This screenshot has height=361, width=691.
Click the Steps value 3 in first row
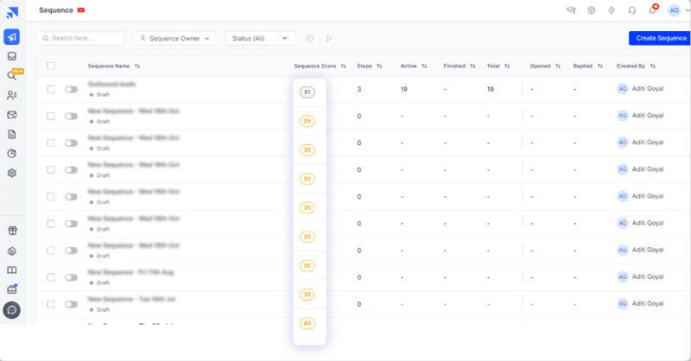point(359,89)
